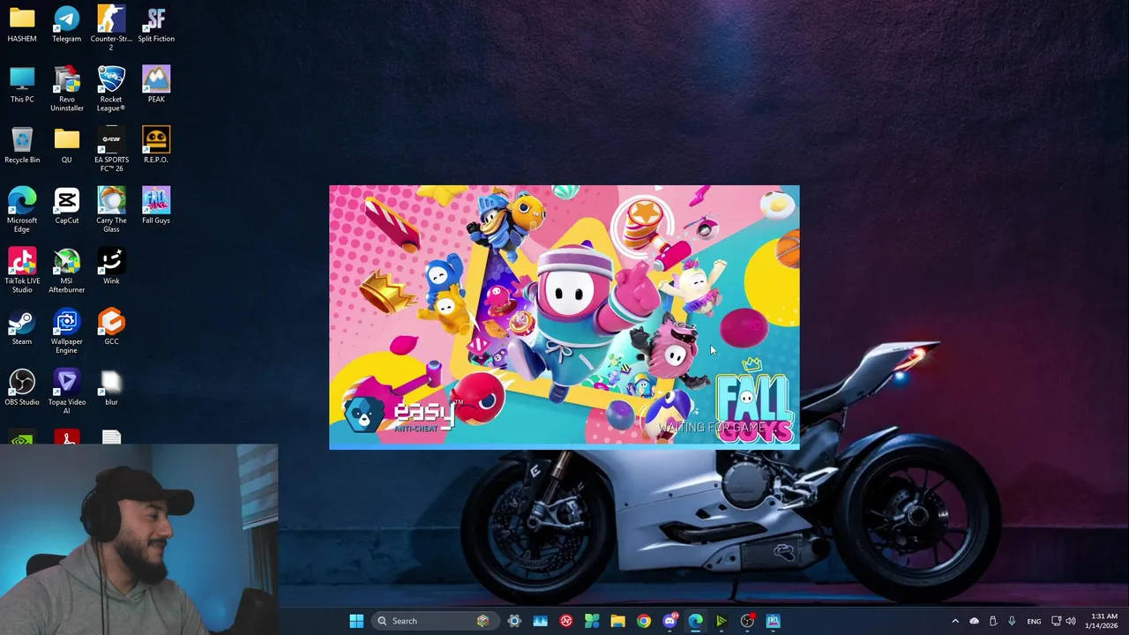Select the Microsoft Edge desktop shortcut
Viewport: 1129px width, 635px height.
(x=22, y=210)
